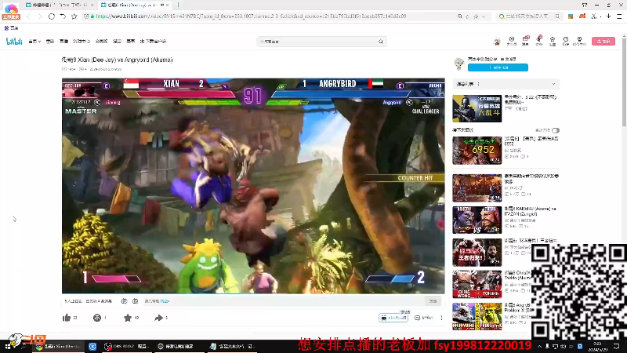This screenshot has height=353, width=627.
Task: Toggle the autoplay next switch
Action: click(x=556, y=130)
